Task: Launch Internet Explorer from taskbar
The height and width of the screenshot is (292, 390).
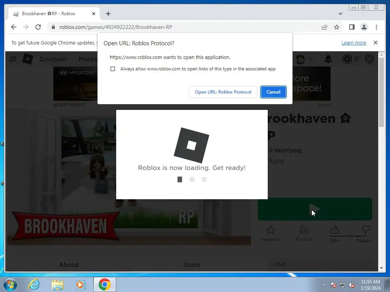Action: click(x=34, y=284)
